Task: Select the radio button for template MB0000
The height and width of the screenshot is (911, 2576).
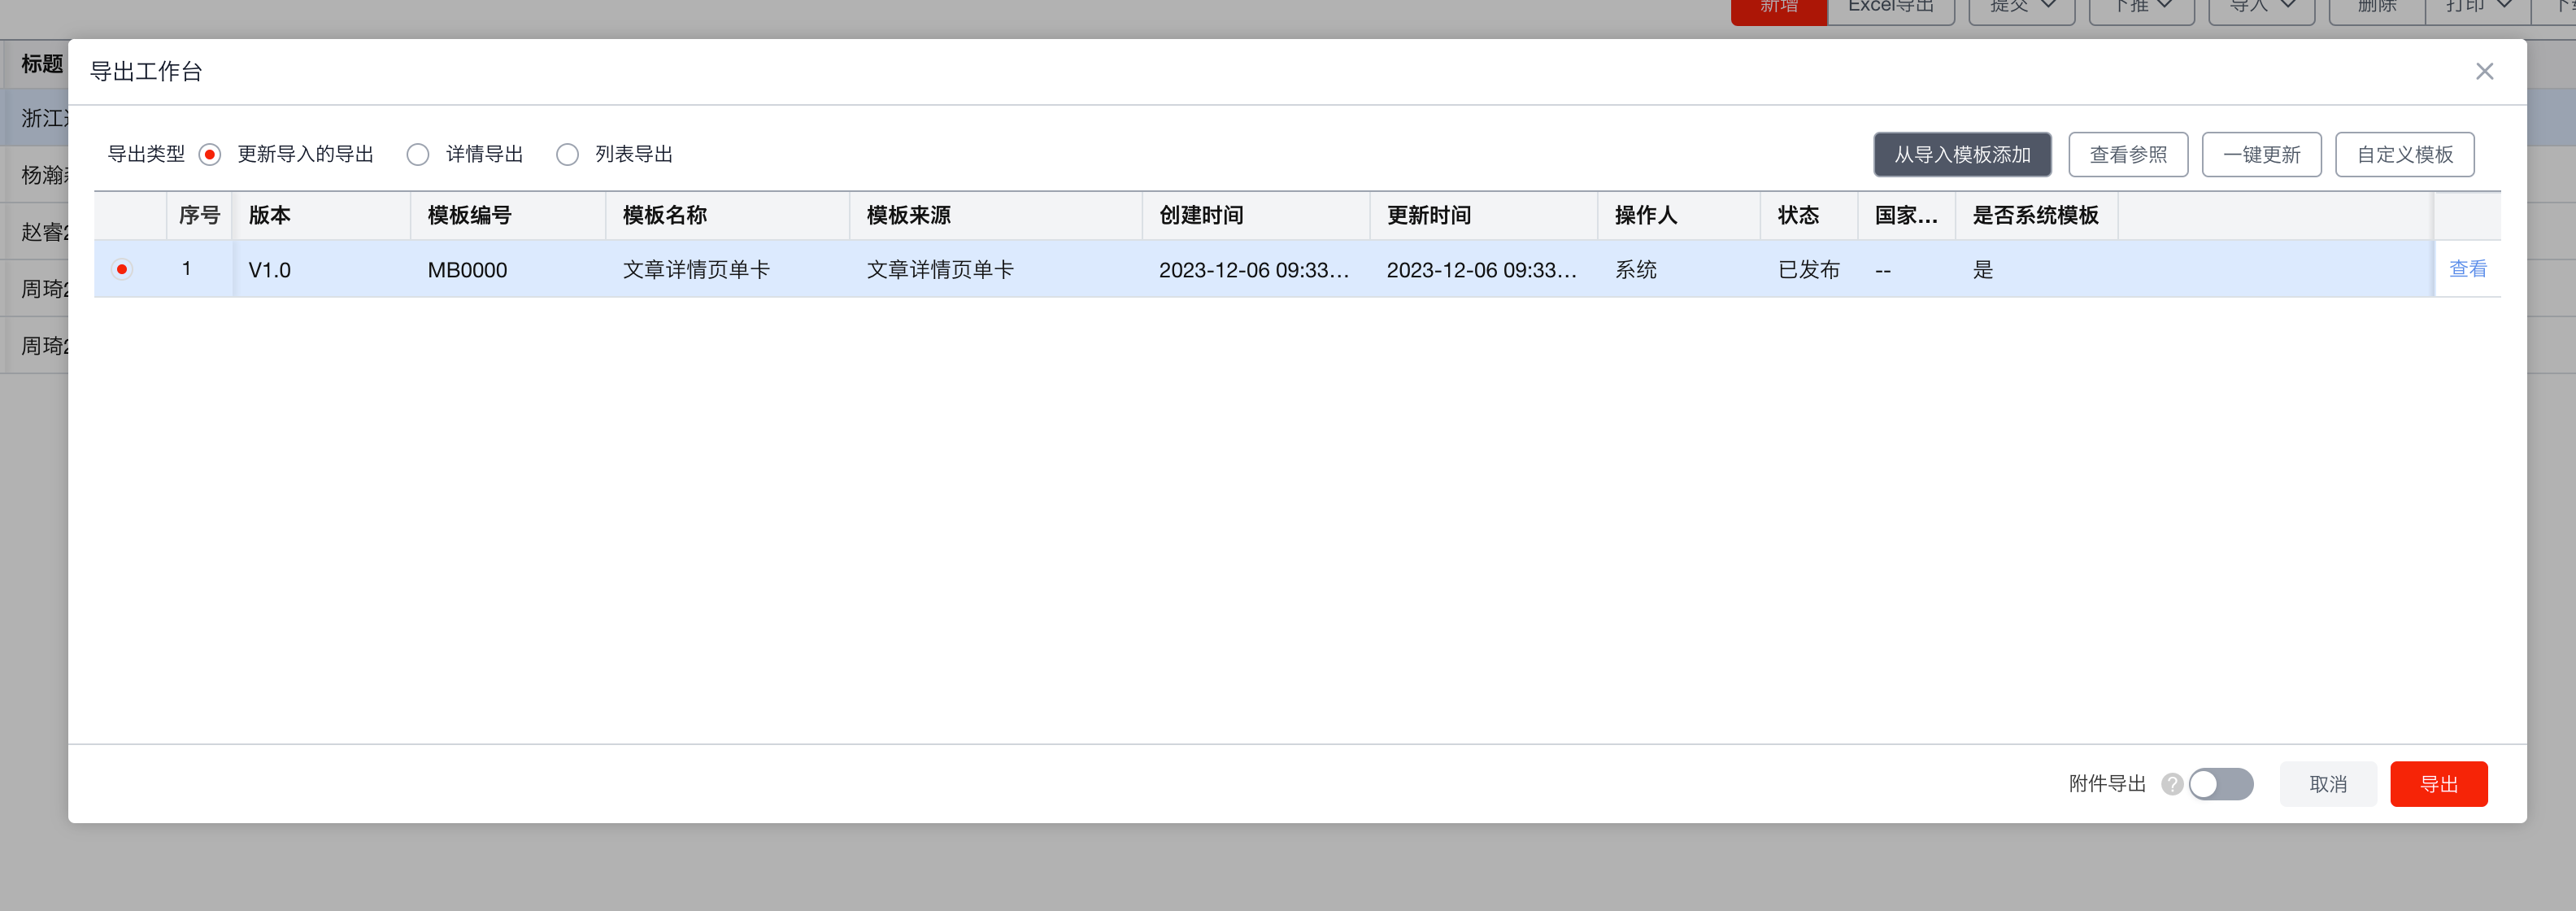Action: (x=122, y=269)
